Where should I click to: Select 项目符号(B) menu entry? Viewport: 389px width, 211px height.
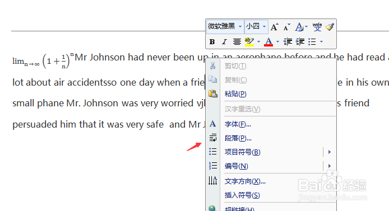coord(271,152)
